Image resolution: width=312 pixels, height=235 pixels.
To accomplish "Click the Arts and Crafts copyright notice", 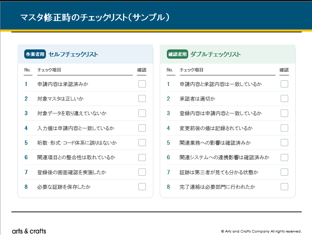I will tap(261, 231).
